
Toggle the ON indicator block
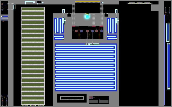(91, 98)
